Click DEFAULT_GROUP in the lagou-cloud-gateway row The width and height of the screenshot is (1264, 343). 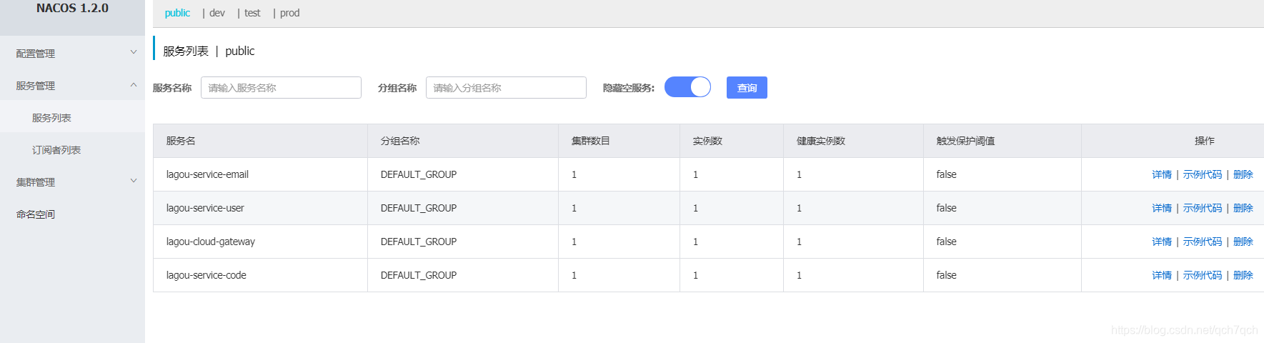[x=419, y=242]
